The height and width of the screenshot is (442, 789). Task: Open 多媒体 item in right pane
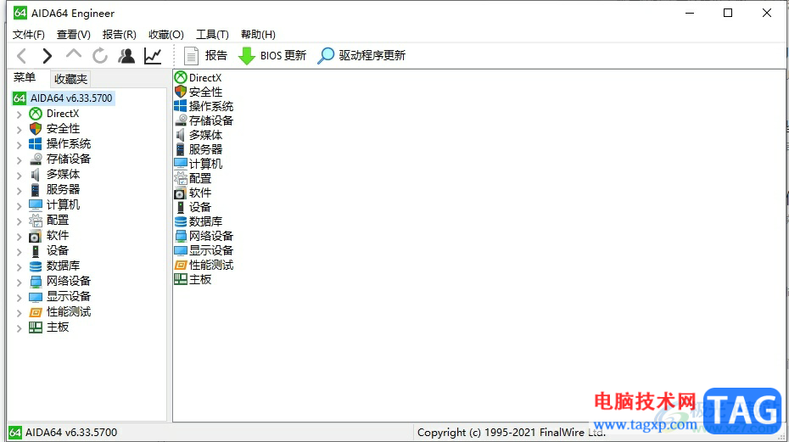[x=199, y=135]
